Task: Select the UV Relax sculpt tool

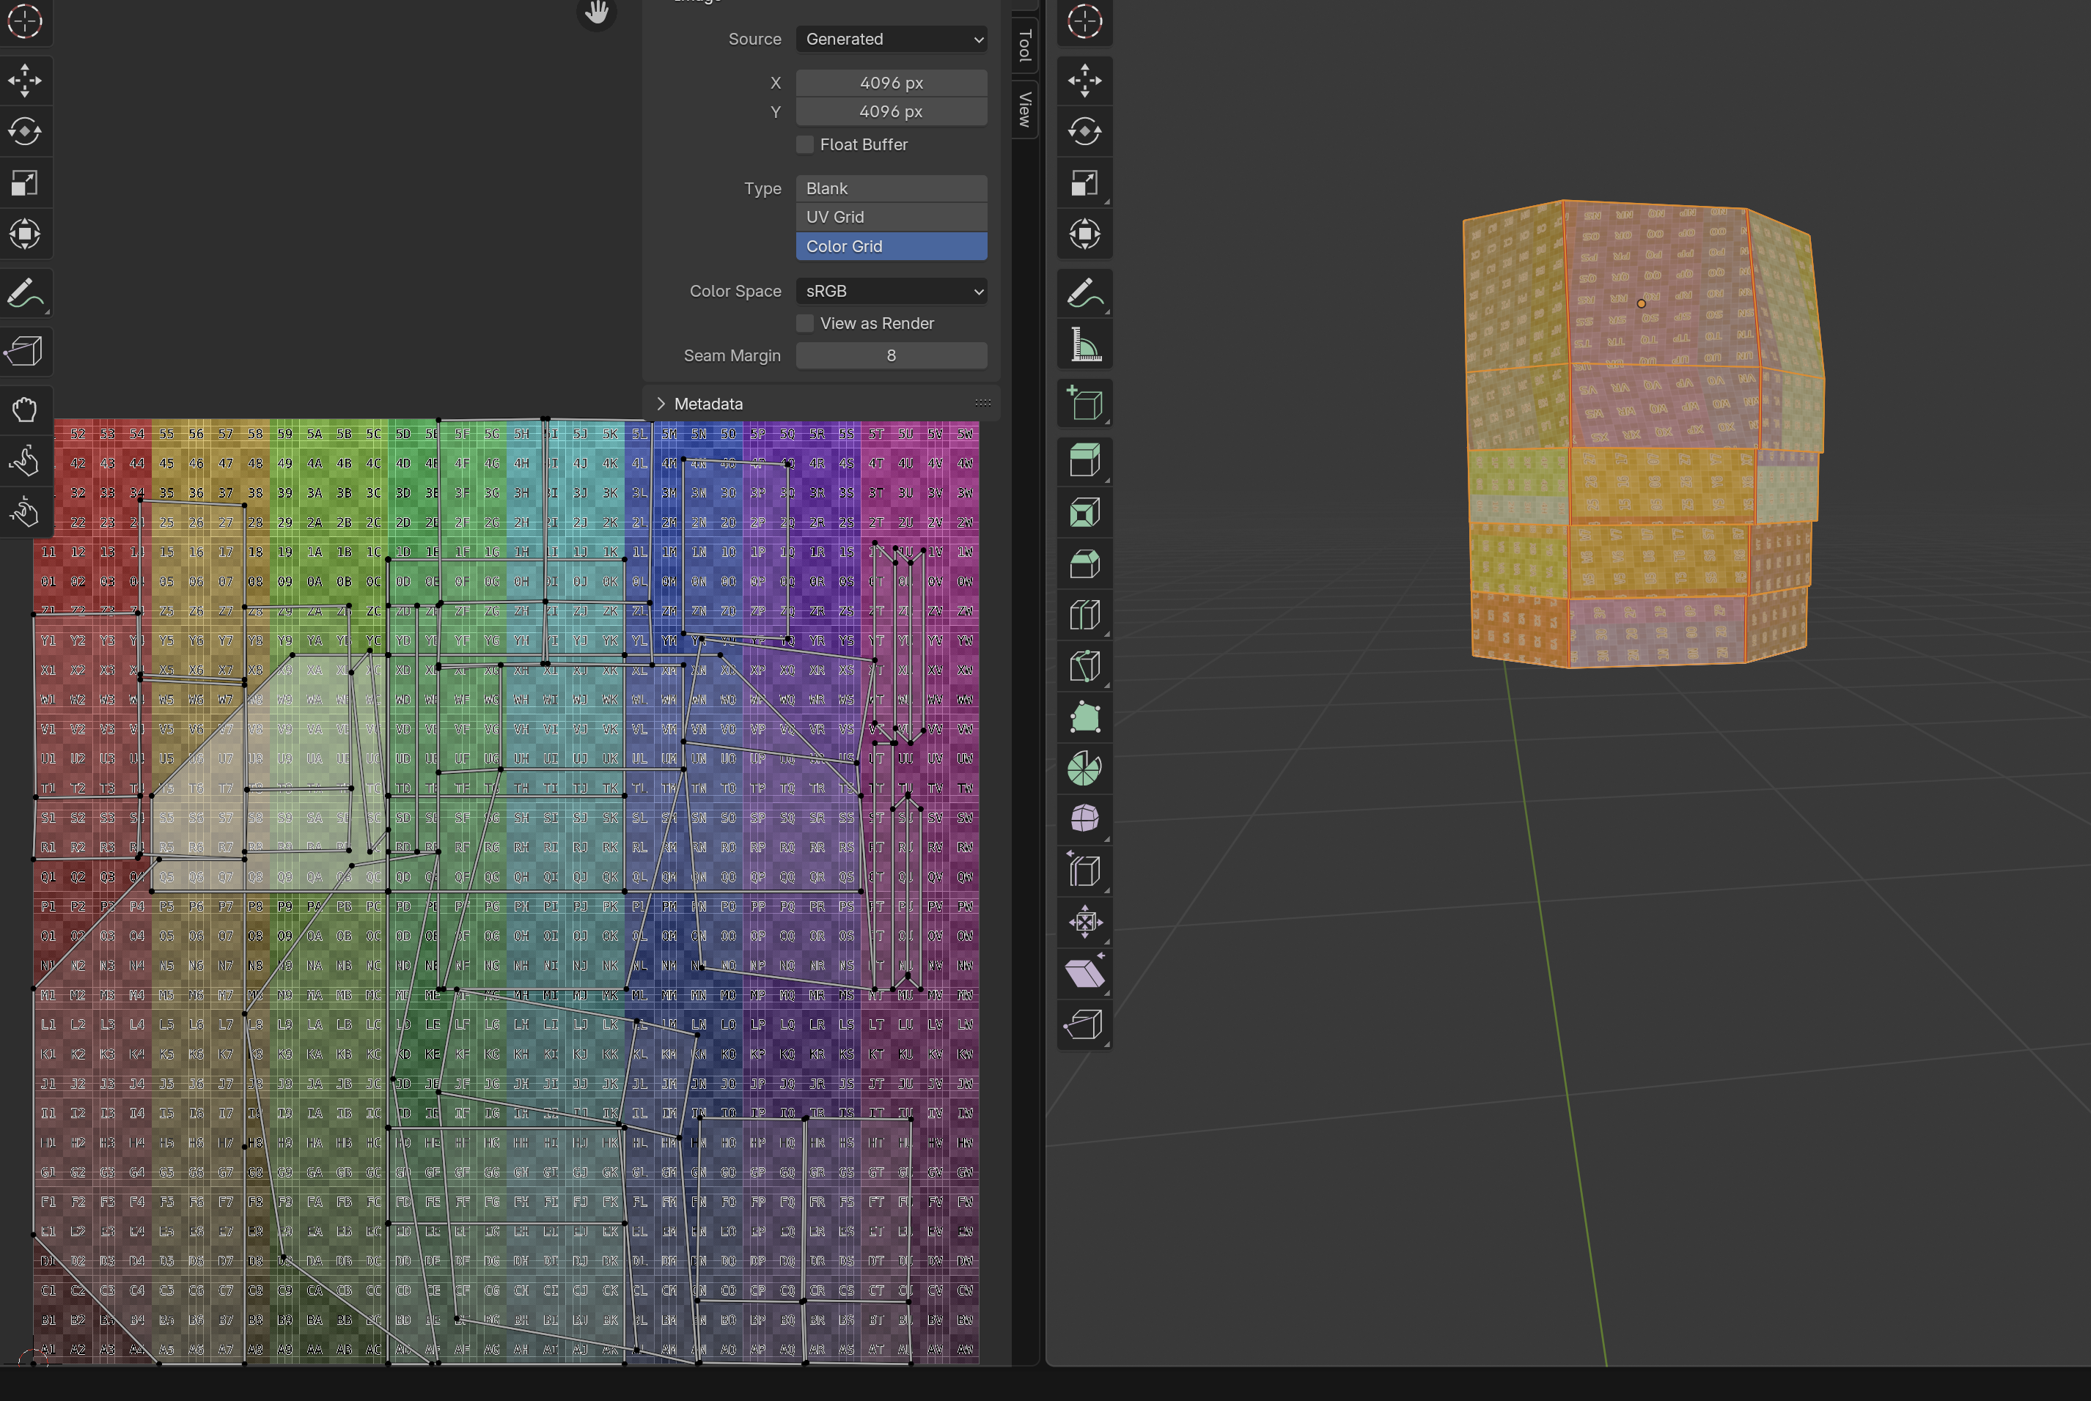Action: point(24,461)
